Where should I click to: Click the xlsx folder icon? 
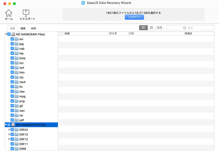(17, 91)
